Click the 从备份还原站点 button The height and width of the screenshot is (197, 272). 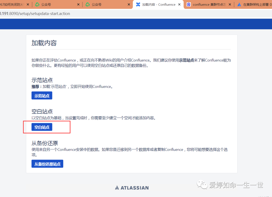click(47, 164)
